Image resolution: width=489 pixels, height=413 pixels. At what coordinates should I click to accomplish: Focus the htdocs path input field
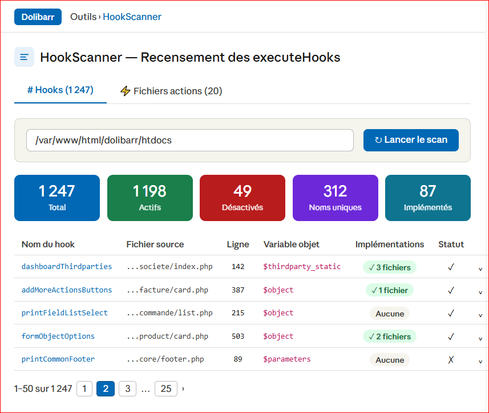[x=189, y=140]
